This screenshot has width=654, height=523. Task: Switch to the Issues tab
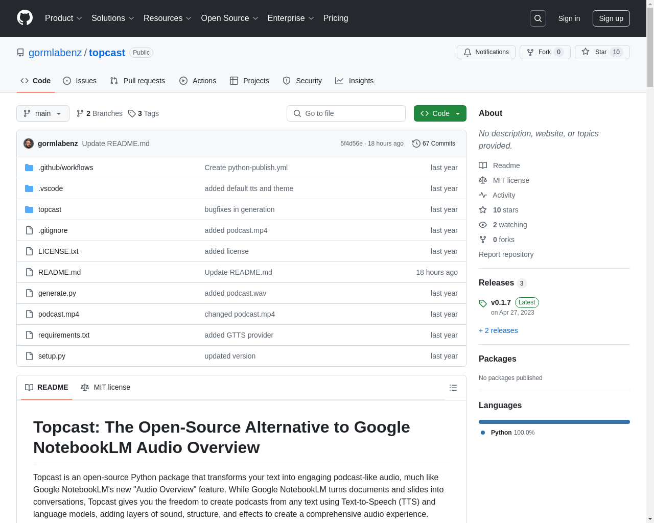coord(80,81)
